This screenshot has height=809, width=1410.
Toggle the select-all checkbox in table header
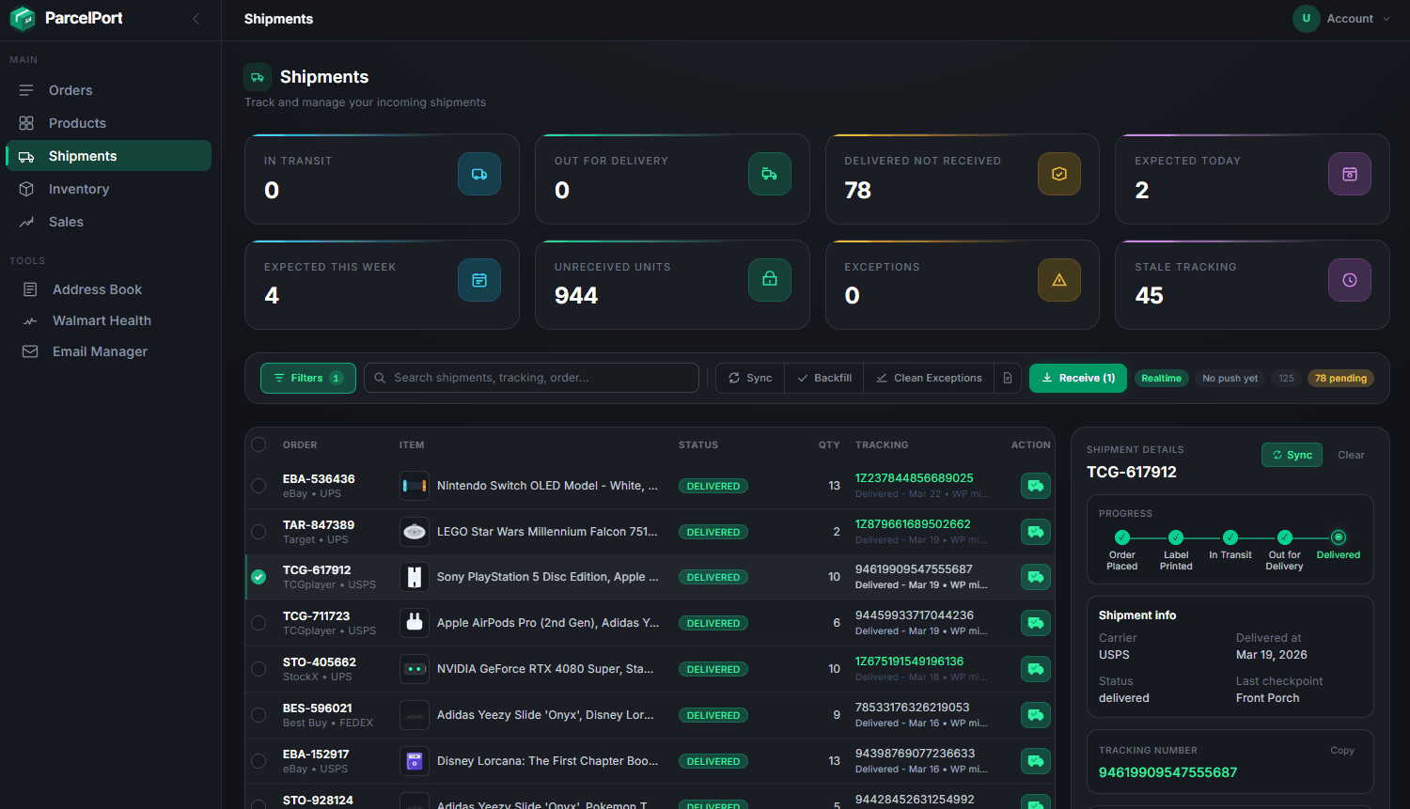258,444
